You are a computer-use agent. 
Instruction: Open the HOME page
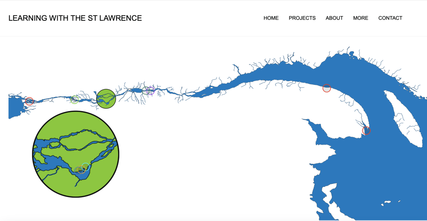pos(271,18)
